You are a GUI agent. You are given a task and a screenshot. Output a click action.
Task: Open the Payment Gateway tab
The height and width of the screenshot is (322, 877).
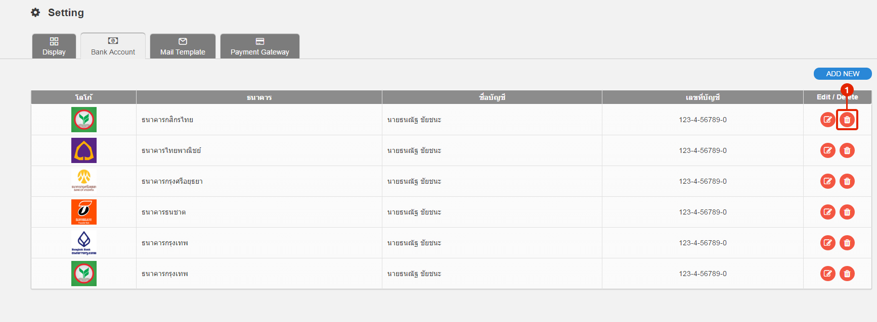click(260, 46)
